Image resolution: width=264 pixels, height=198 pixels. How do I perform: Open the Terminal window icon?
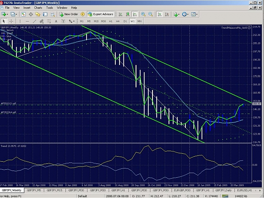pos(45,14)
